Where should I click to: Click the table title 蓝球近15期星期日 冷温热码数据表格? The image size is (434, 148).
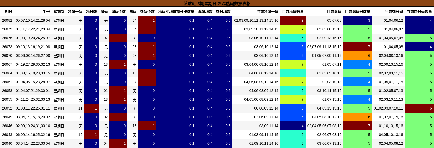tap(217, 4)
